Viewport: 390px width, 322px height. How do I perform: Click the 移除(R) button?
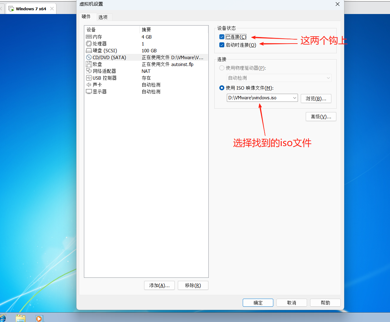193,285
